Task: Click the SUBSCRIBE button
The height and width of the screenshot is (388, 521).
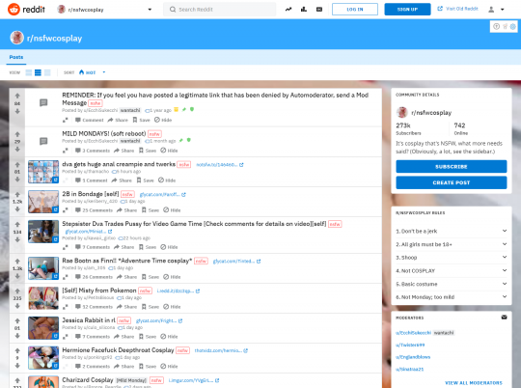Action: [x=452, y=167]
